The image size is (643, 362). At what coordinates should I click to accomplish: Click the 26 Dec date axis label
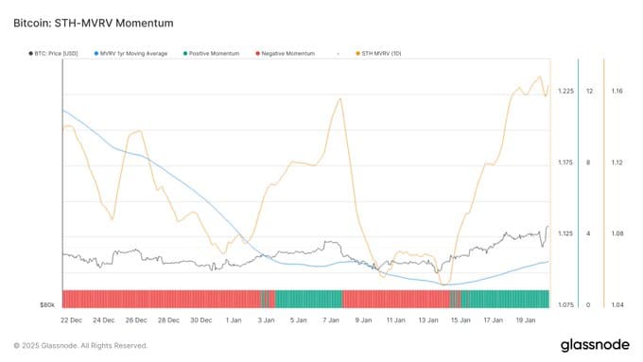point(136,320)
